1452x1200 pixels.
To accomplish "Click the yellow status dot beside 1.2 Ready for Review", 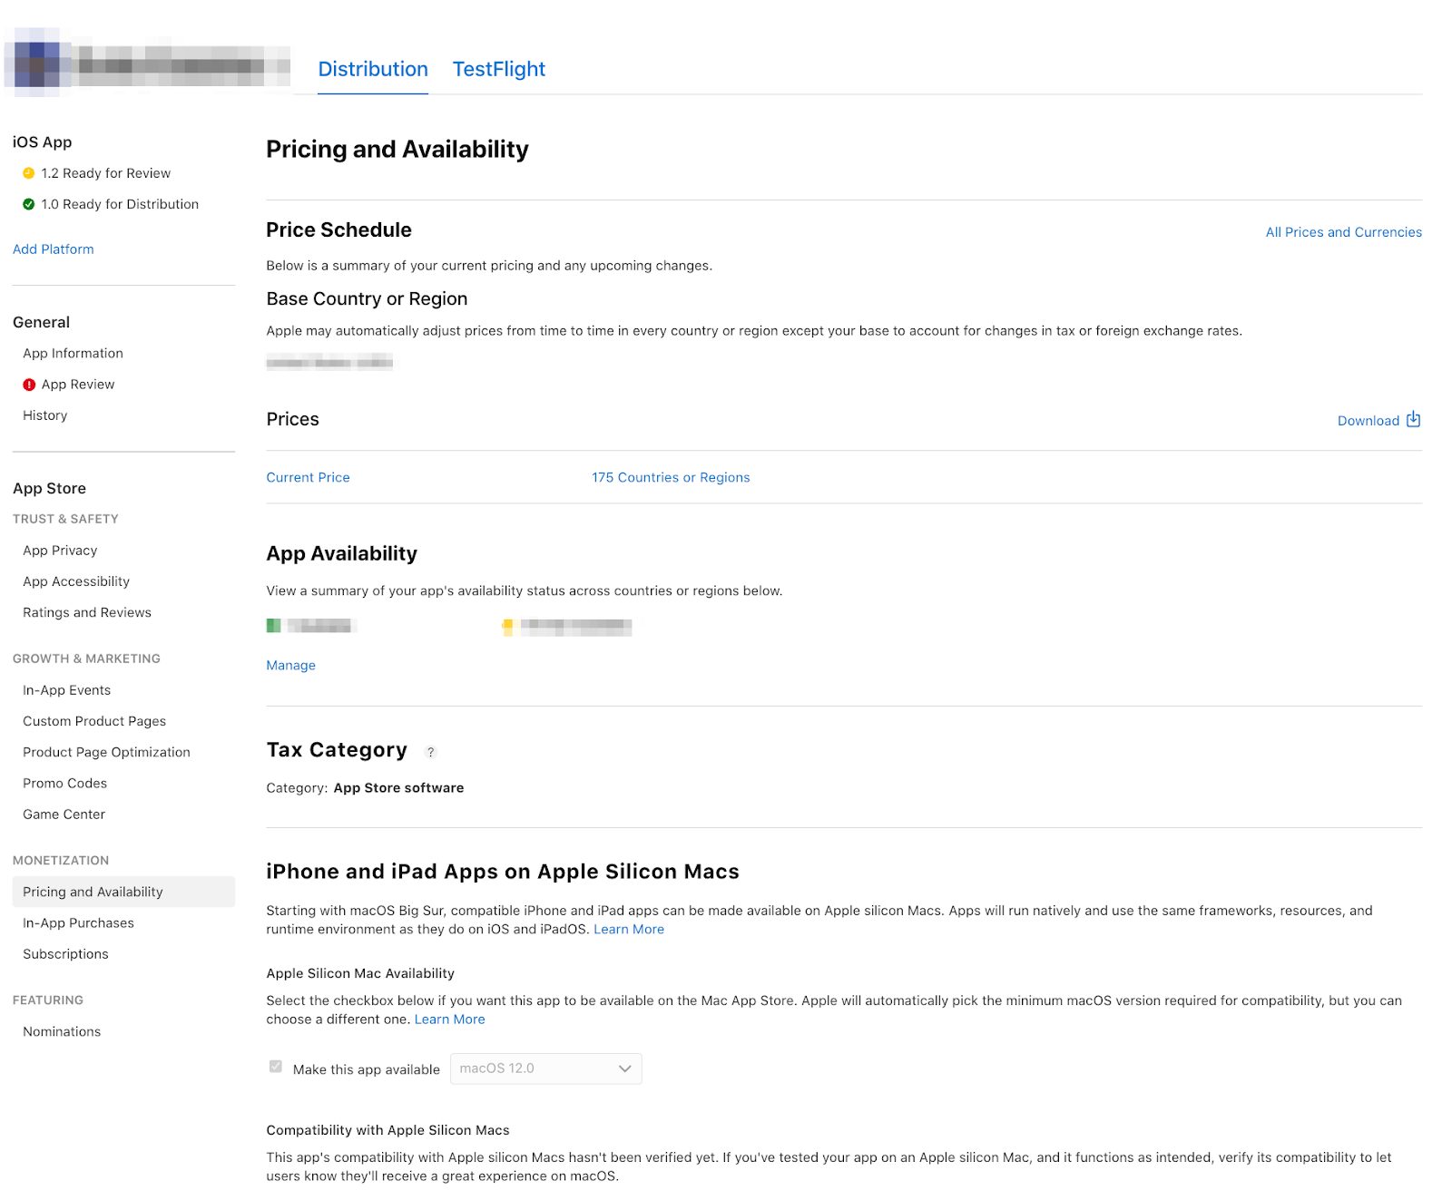I will pos(28,173).
